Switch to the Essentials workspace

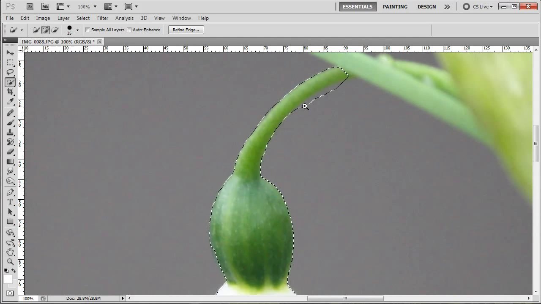coord(358,7)
